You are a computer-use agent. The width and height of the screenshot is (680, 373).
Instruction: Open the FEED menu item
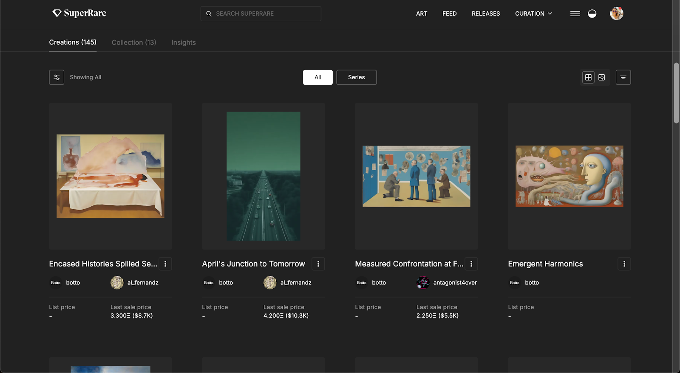[x=449, y=14]
